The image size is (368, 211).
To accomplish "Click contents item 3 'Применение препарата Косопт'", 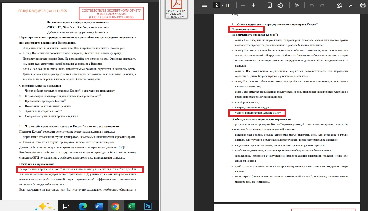I will coord(45,101).
